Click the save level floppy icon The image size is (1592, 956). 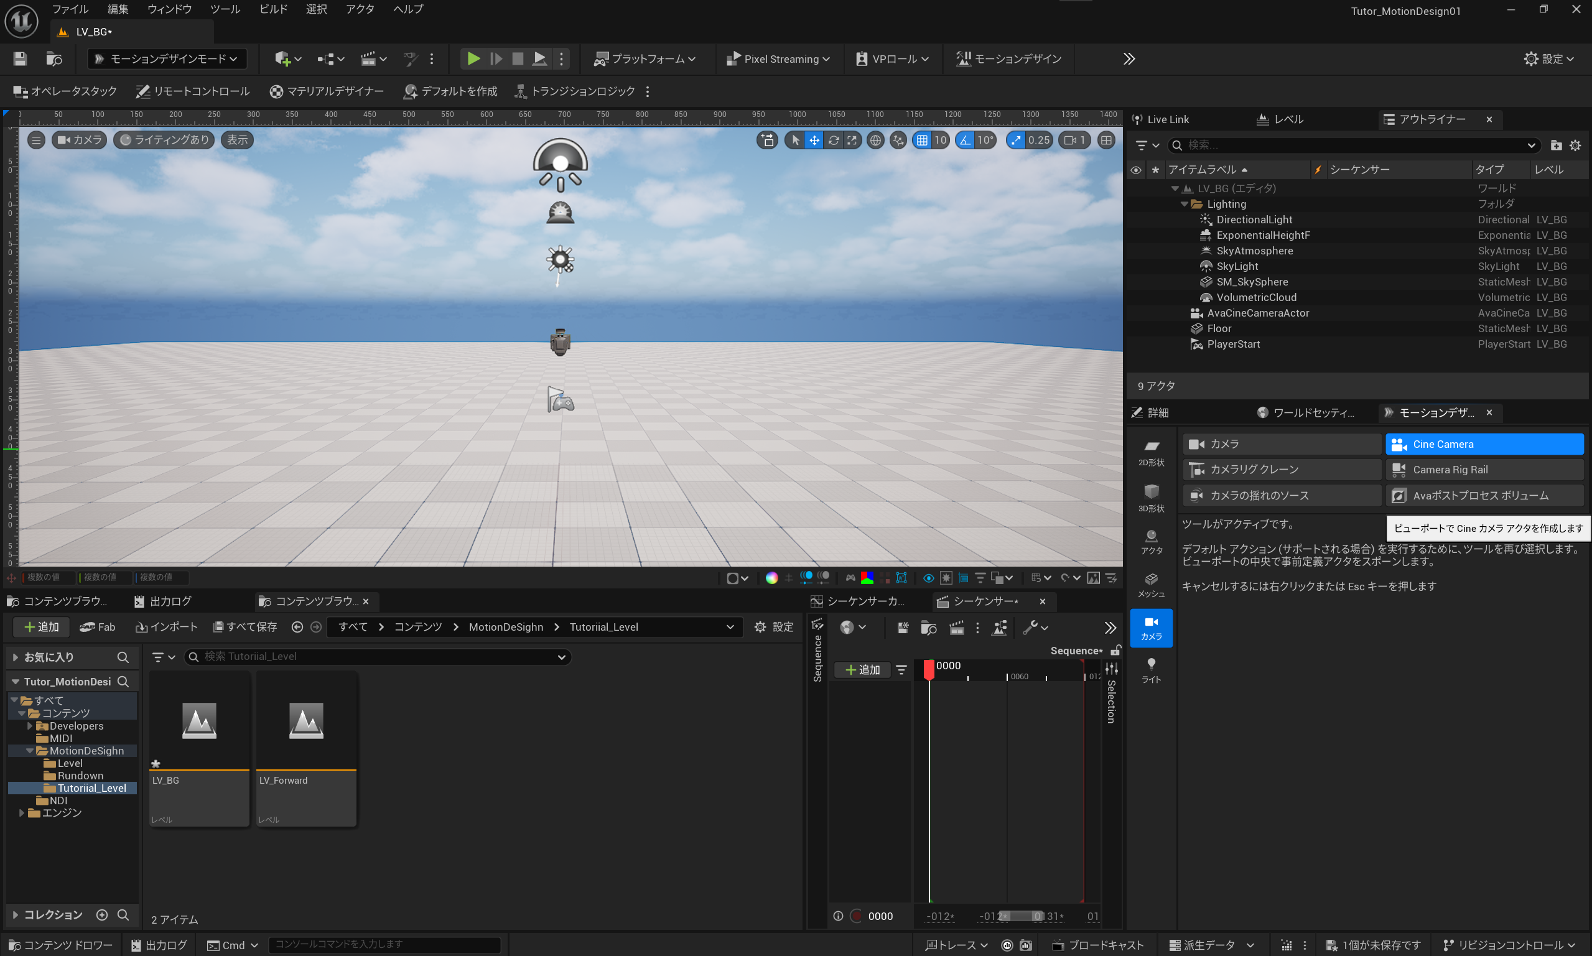[20, 58]
